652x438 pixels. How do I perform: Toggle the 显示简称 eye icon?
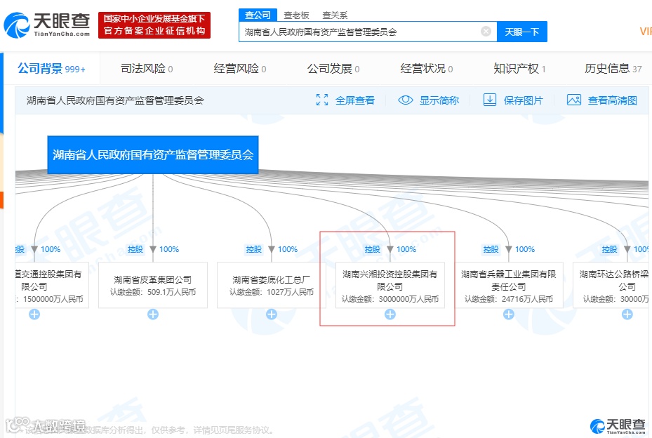pos(406,100)
